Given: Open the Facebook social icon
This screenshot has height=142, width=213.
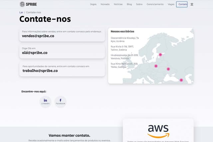Looking at the screenshot, I should click(x=61, y=102).
